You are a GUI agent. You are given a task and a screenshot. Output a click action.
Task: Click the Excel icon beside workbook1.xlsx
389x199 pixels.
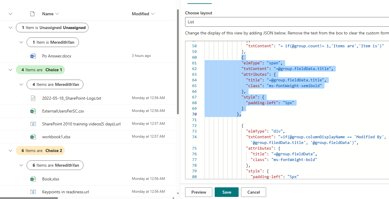33,137
